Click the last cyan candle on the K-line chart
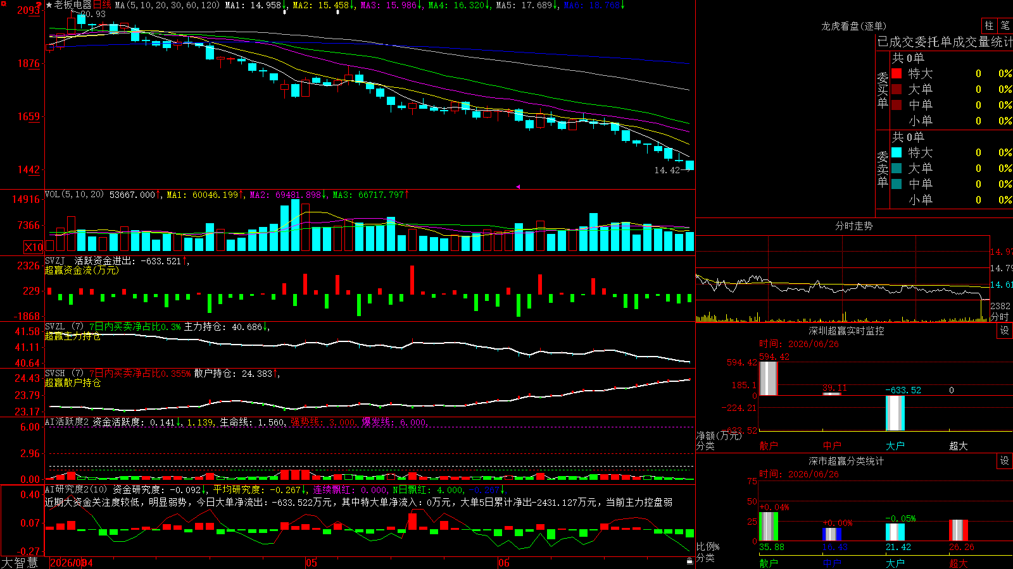Screen dimensions: 1013x569 point(690,165)
